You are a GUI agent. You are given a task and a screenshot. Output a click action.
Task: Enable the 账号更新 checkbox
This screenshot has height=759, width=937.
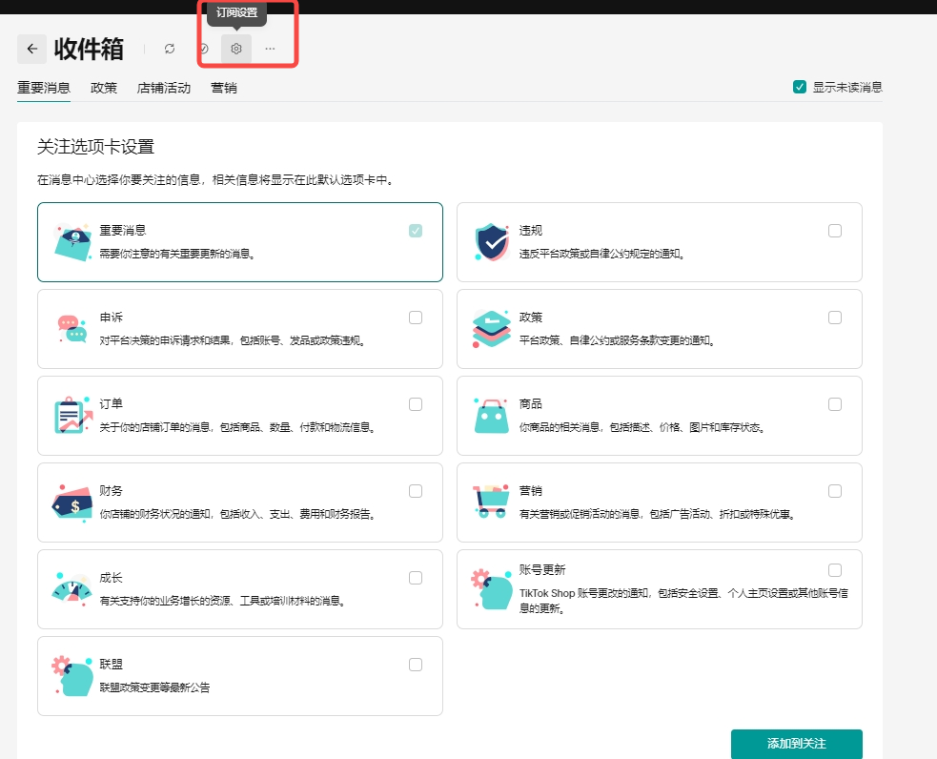pyautogui.click(x=835, y=570)
